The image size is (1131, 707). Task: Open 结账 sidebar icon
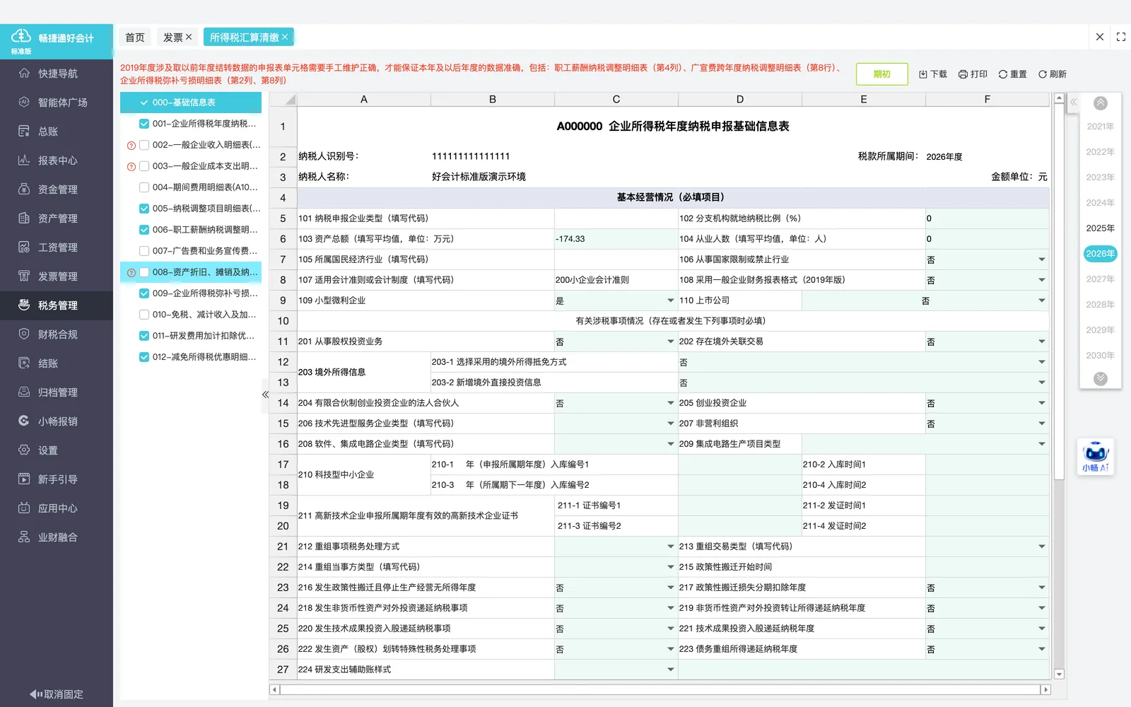click(x=24, y=363)
